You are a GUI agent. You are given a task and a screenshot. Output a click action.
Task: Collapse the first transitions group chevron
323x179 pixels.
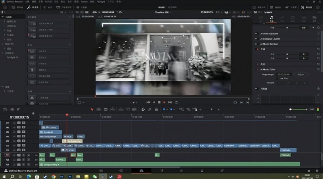pyautogui.click(x=70, y=17)
